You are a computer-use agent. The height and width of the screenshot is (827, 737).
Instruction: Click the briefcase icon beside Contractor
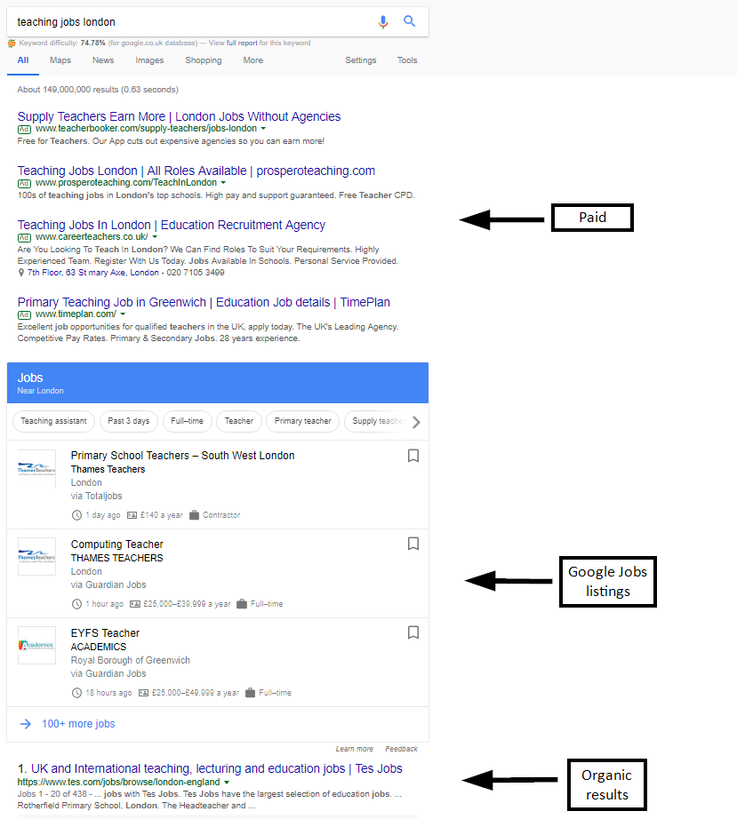coord(195,515)
